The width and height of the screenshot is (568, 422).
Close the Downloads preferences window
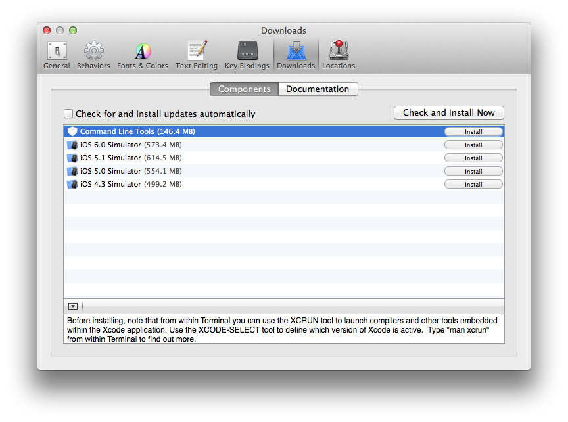coord(47,30)
